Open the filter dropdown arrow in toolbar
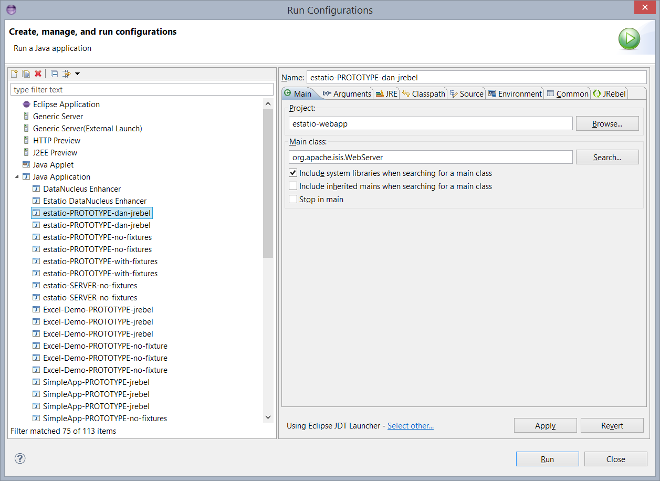 (x=77, y=74)
